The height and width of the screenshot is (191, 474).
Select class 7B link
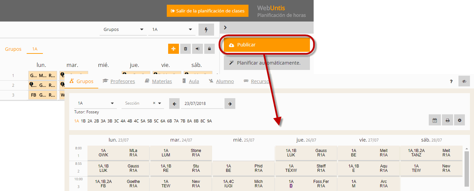point(183,121)
